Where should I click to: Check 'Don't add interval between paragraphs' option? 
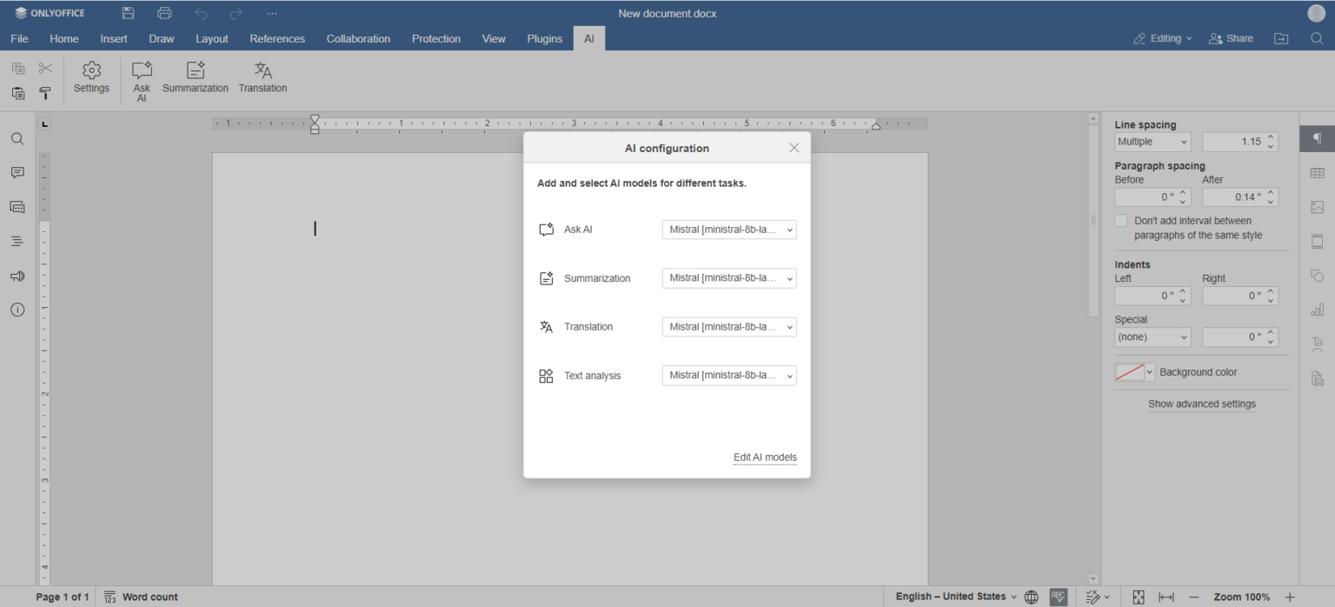[x=1121, y=220]
